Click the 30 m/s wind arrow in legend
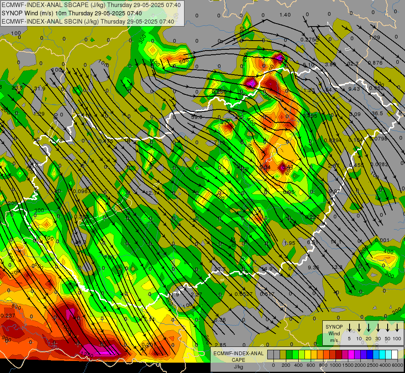Image resolution: width=405 pixels, height=373 pixels. [378, 328]
